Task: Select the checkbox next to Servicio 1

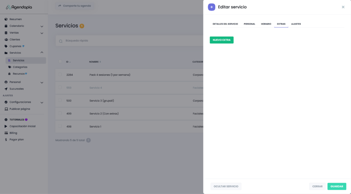Action: coord(60,126)
